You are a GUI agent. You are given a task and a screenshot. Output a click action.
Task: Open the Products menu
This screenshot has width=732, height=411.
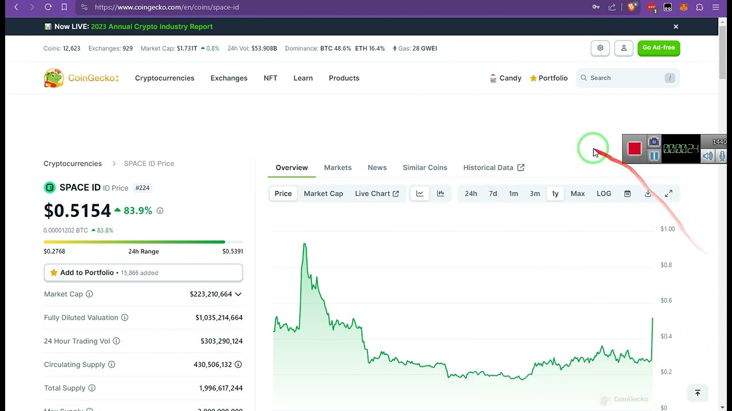click(x=344, y=78)
